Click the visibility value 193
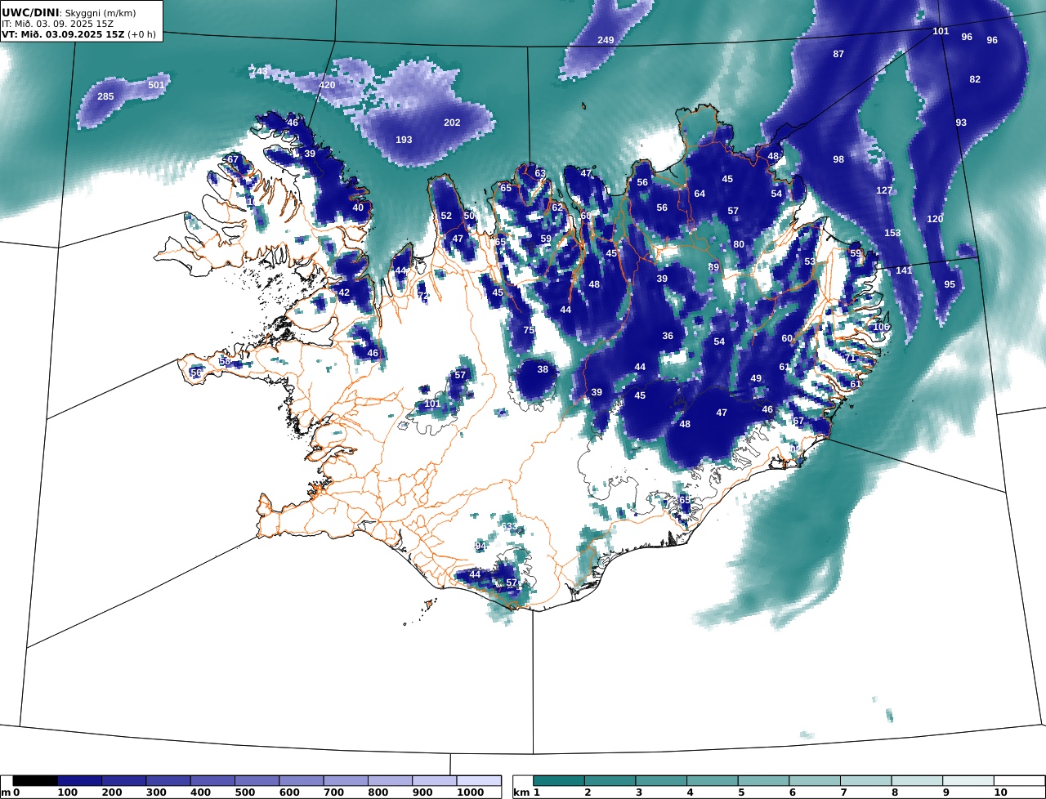1046x799 pixels. tap(404, 140)
